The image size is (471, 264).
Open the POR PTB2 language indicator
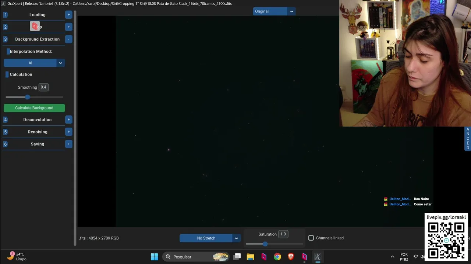pyautogui.click(x=404, y=257)
